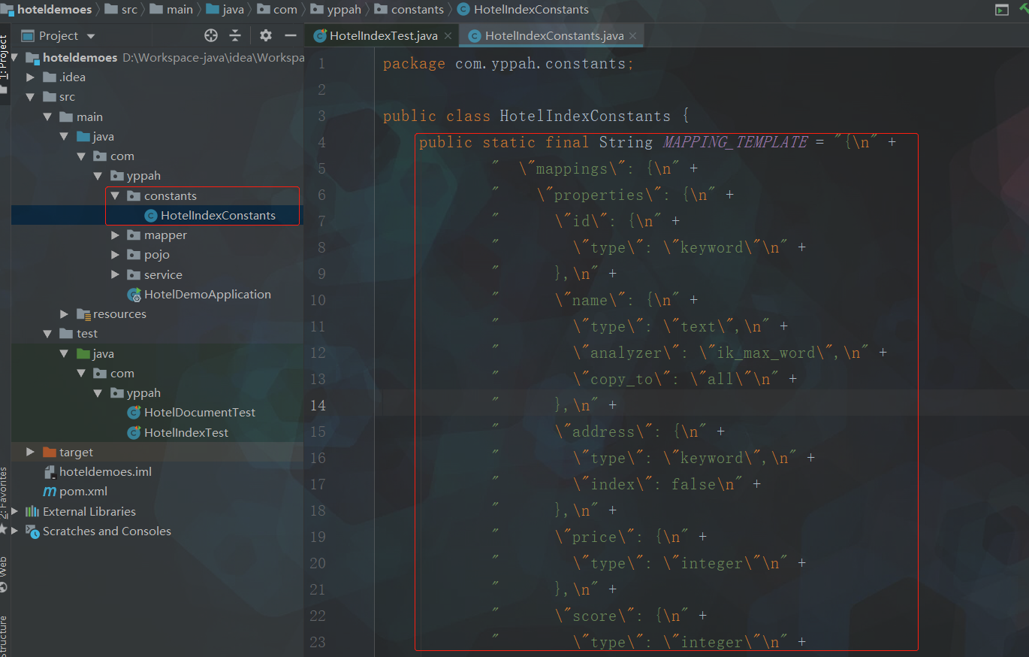Expand the .idea folder arrow
Image resolution: width=1029 pixels, height=657 pixels.
(31, 77)
